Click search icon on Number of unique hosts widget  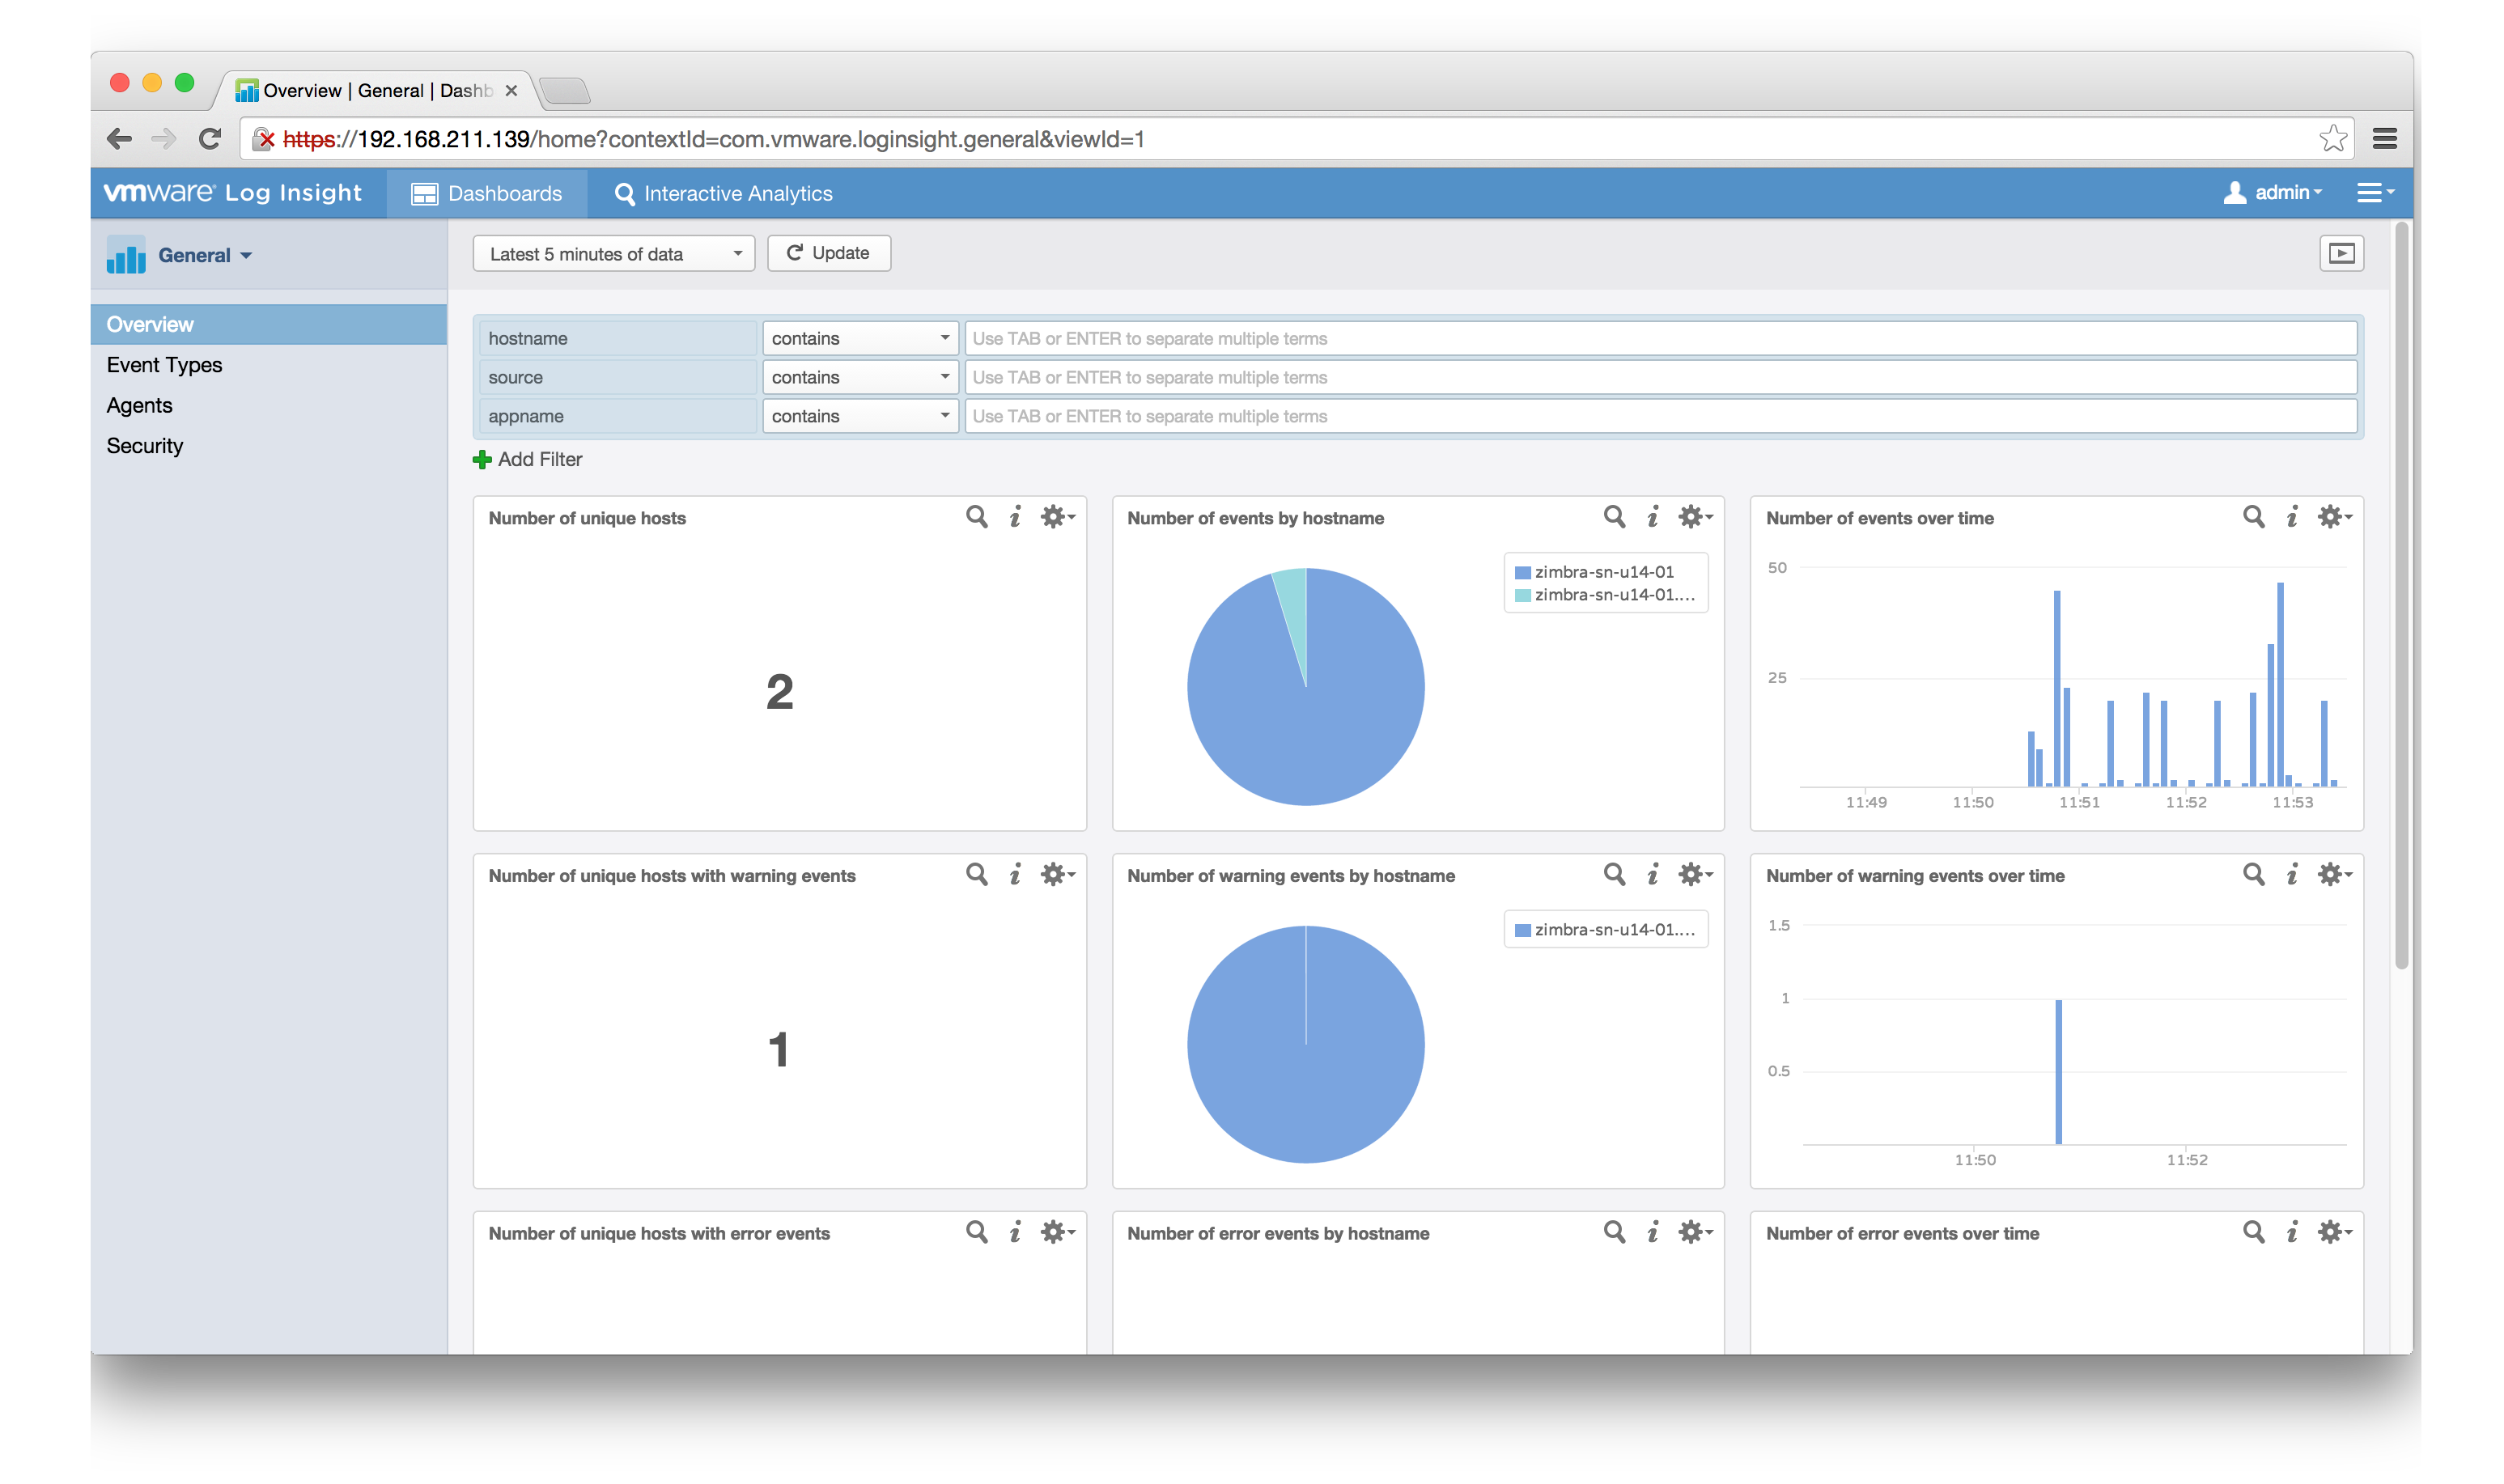tap(976, 516)
